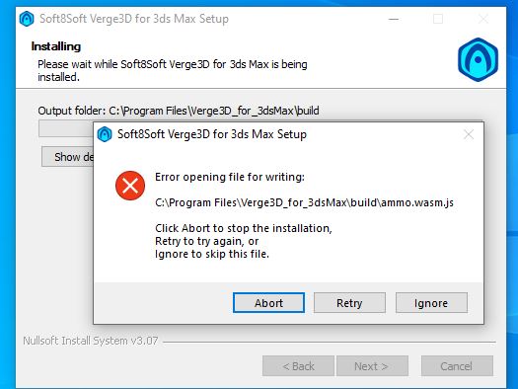Click the ammo.wasm.js file path text
This screenshot has width=518, height=389.
[x=304, y=202]
